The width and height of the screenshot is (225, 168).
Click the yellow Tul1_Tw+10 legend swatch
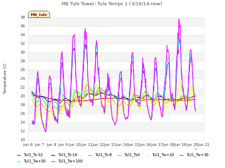tap(147, 155)
